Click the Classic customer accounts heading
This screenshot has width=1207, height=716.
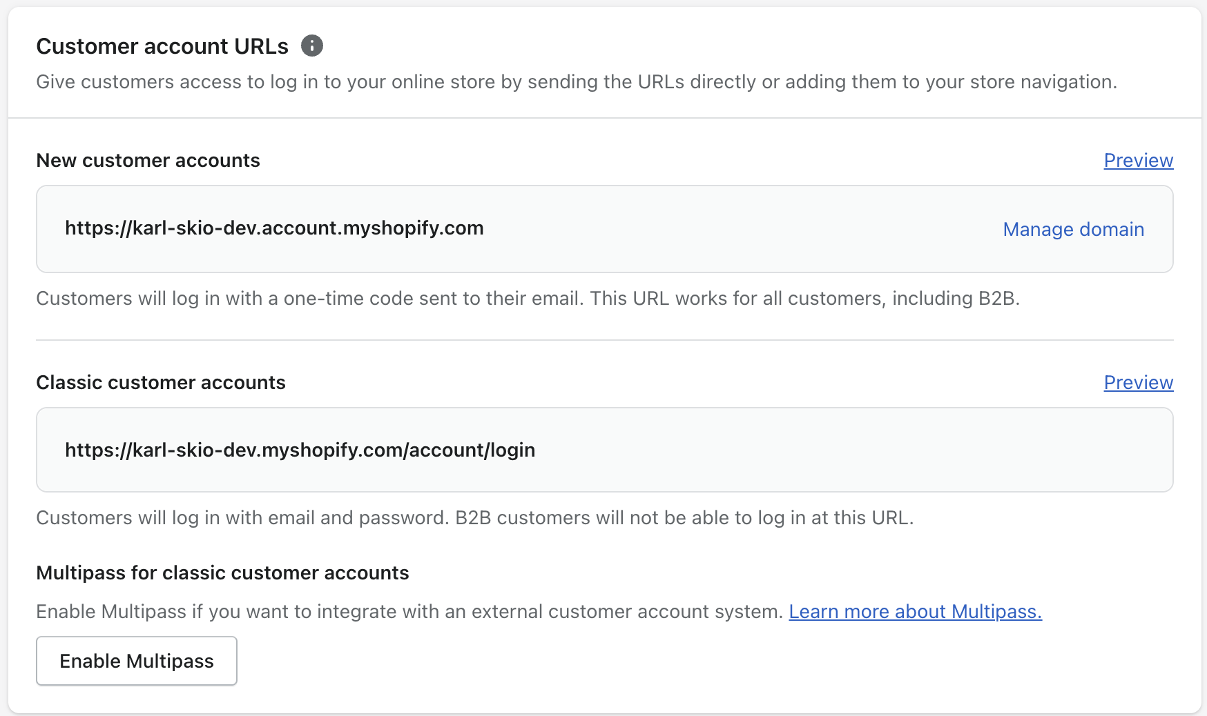[161, 382]
